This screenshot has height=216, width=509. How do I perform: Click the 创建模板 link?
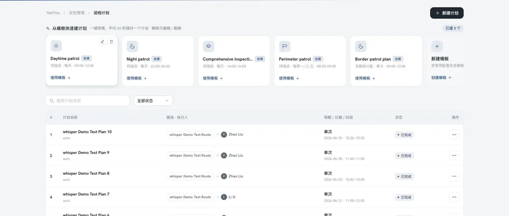[x=441, y=78]
